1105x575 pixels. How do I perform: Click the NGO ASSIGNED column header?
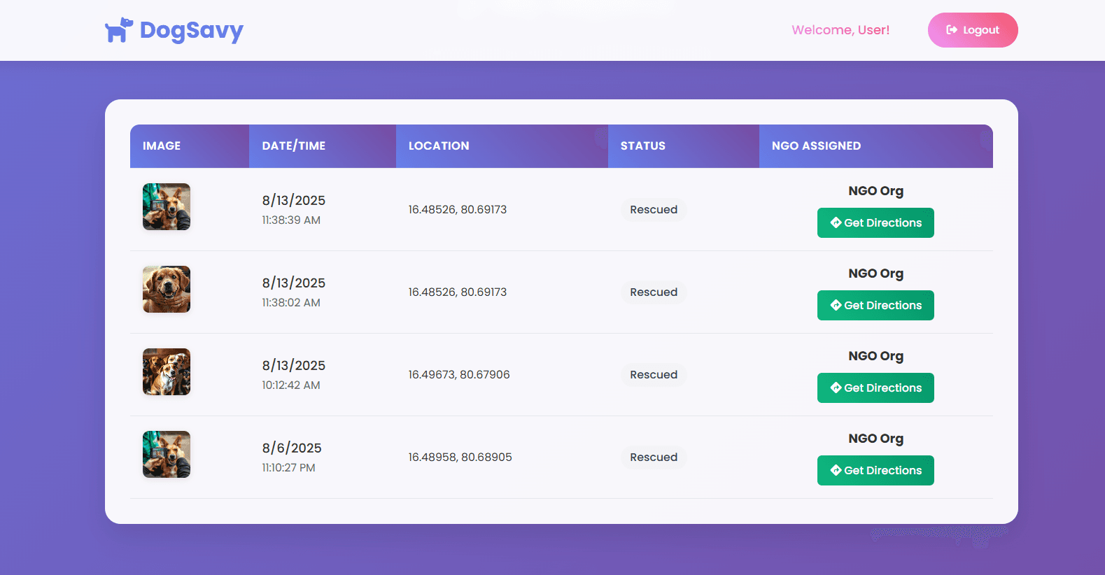coord(876,146)
